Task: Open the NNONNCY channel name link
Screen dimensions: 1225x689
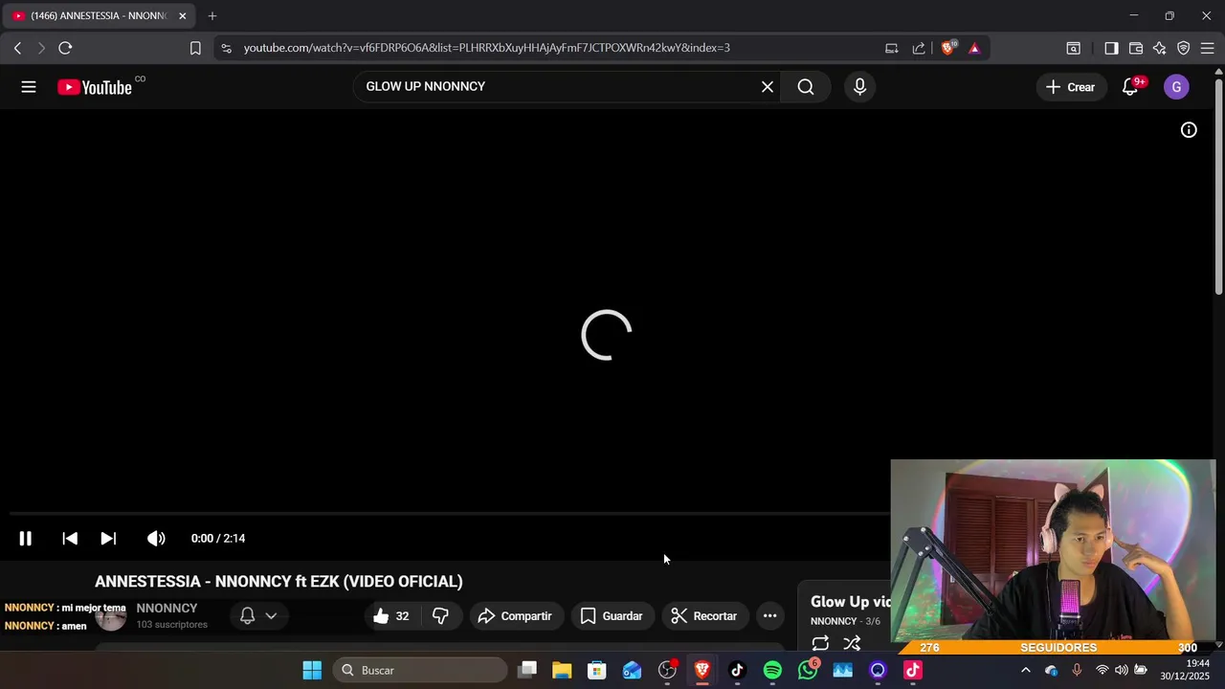Action: coord(167,609)
